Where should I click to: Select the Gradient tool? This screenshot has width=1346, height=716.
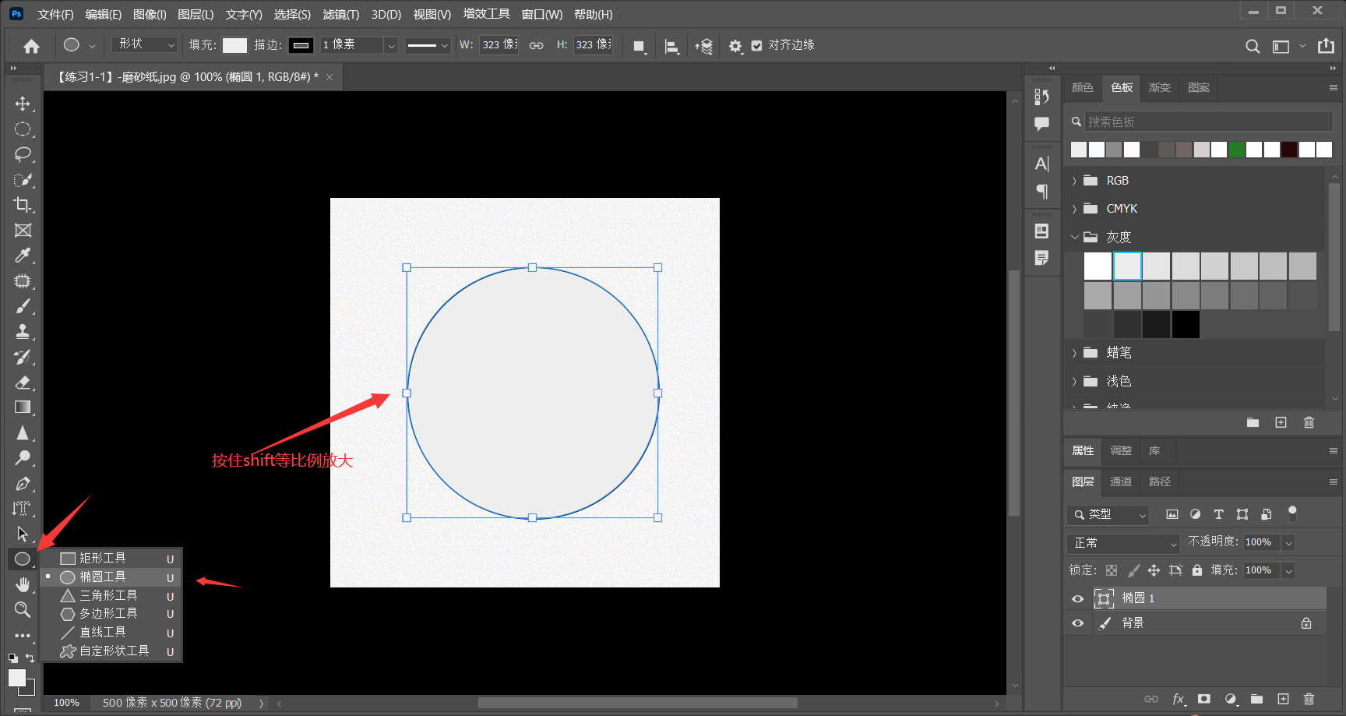click(23, 407)
